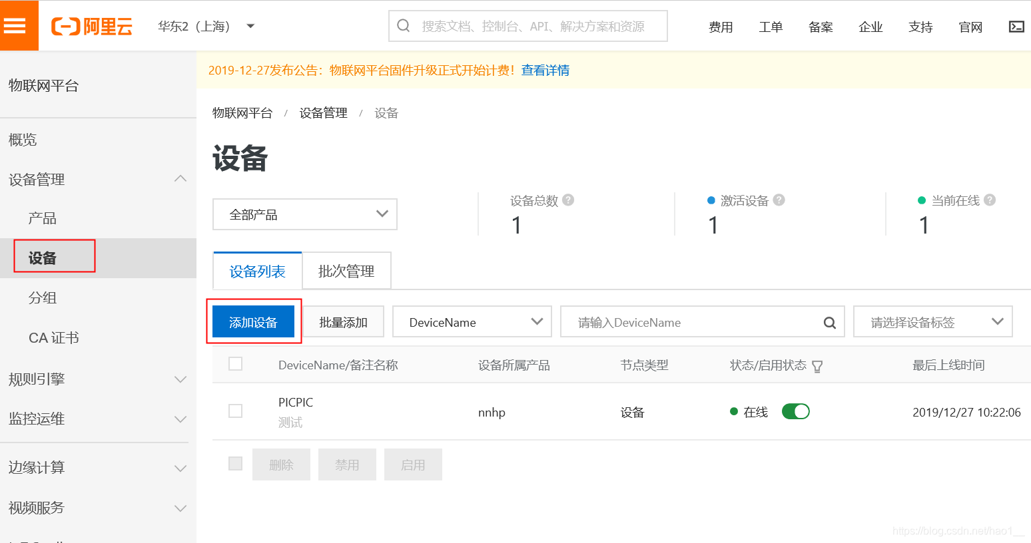Open the 状态/启用状态 filter funnel icon
1031x543 pixels.
(x=817, y=366)
